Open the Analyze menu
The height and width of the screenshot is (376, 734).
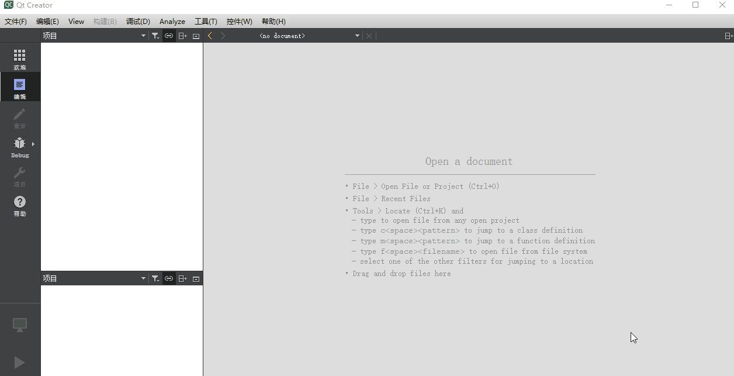tap(172, 21)
